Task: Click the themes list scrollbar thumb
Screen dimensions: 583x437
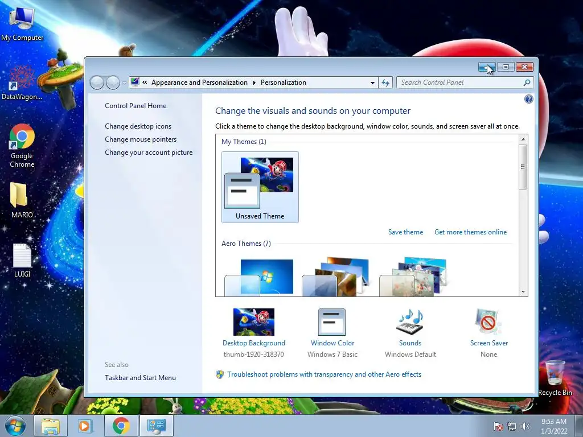Action: coord(523,167)
